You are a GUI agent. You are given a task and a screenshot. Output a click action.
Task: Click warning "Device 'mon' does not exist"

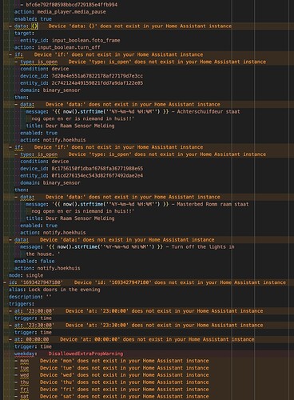(x=125, y=361)
